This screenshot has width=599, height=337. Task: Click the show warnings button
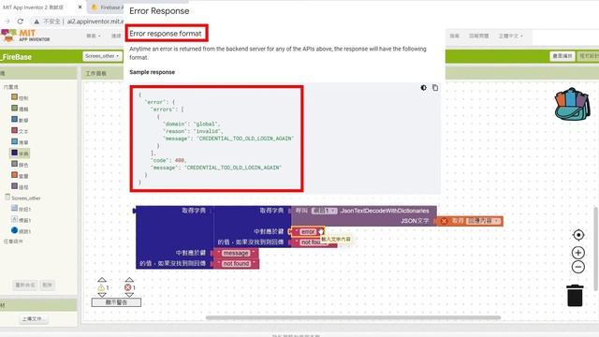116,302
